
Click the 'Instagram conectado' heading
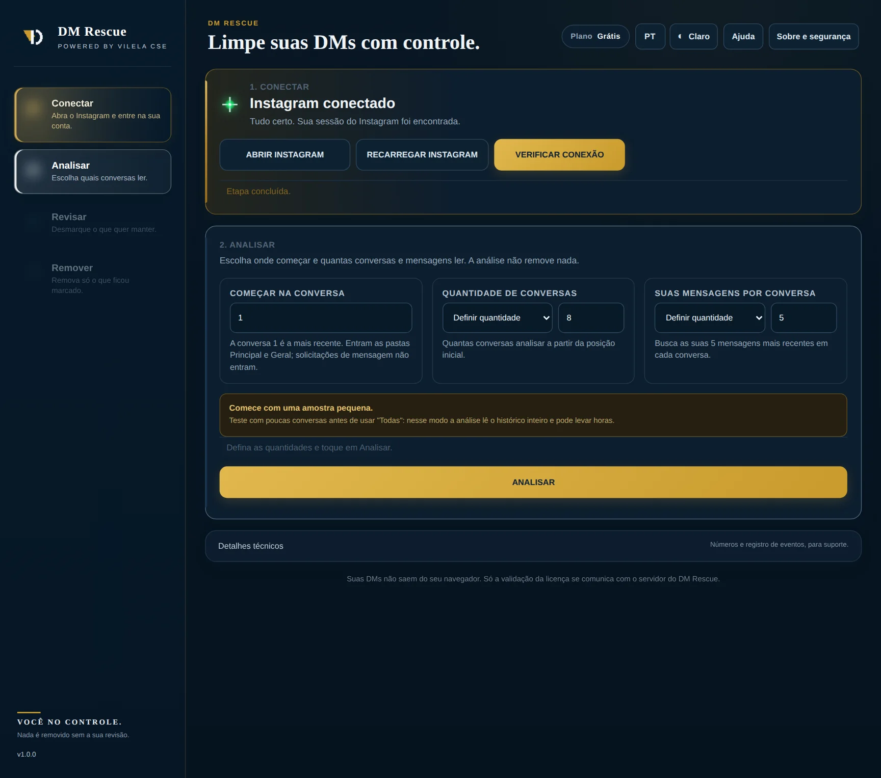point(322,103)
